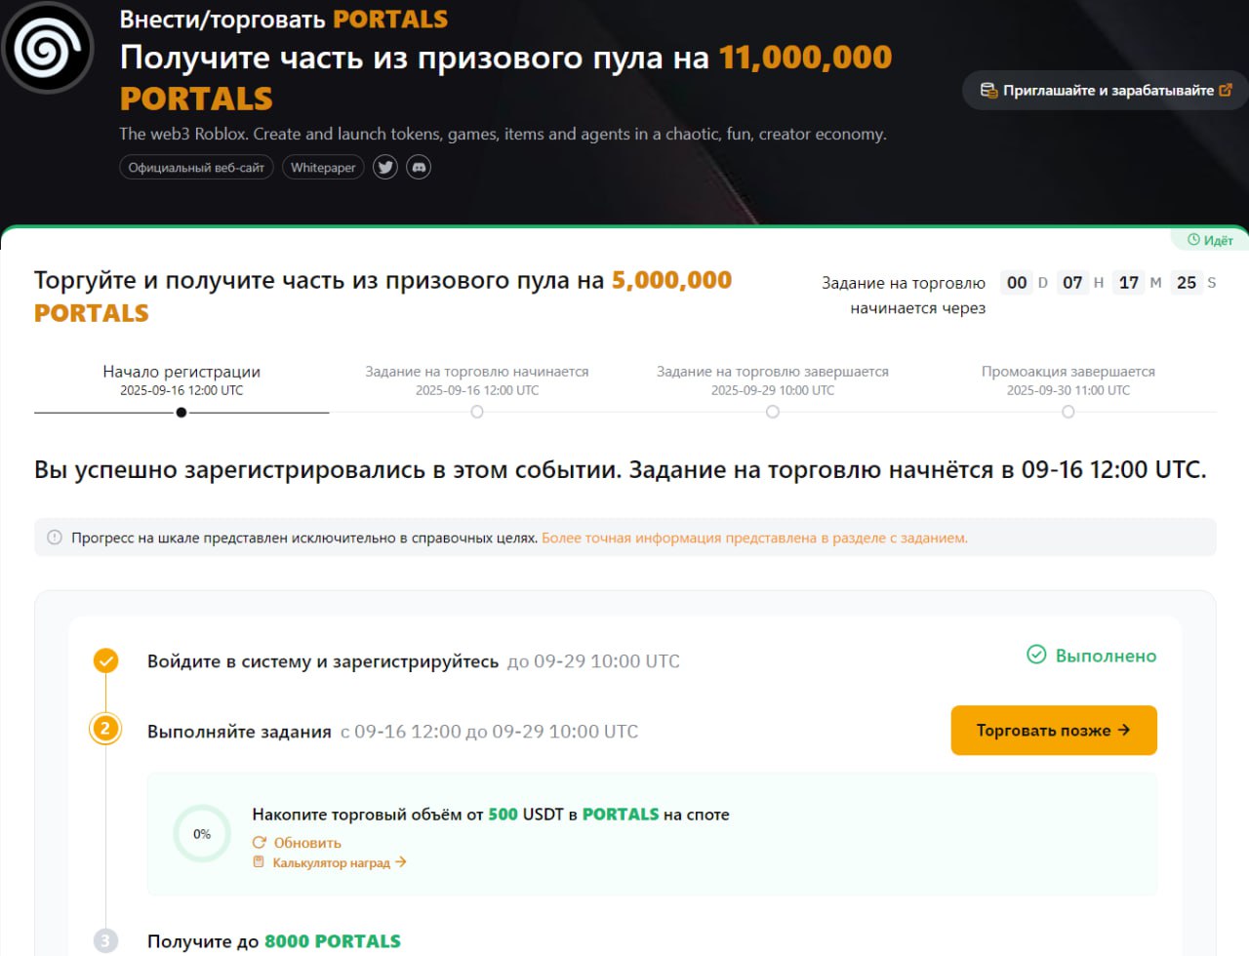Click the step 2 number badge

[x=105, y=729]
